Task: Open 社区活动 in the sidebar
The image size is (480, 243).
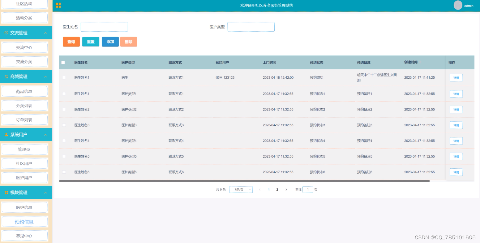Action: pos(25,4)
